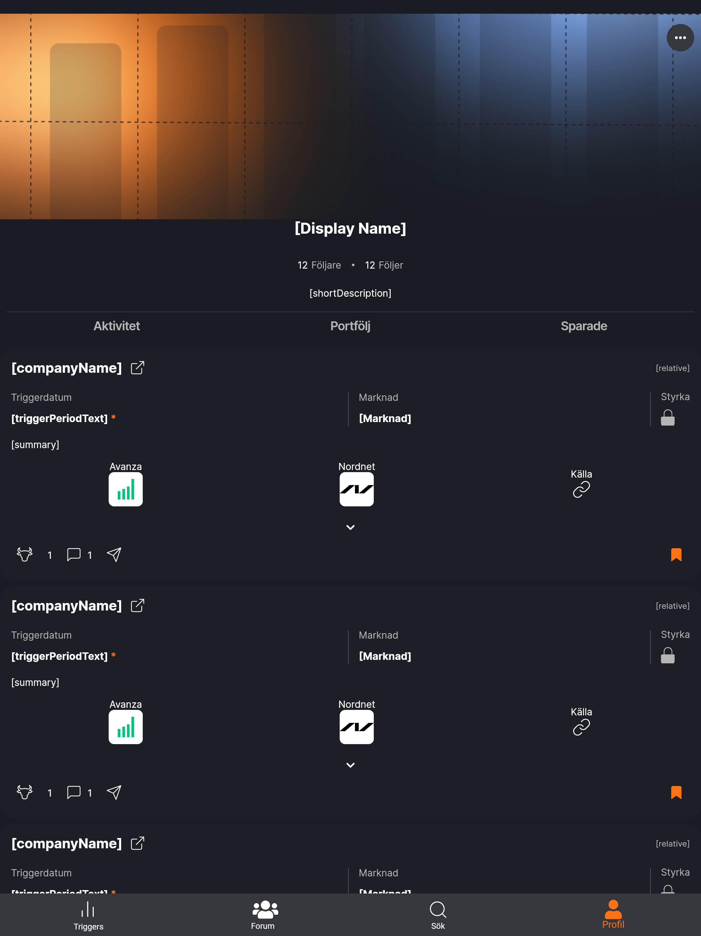The image size is (701, 936).
Task: Open Sök search in bottom navigation
Action: click(438, 915)
